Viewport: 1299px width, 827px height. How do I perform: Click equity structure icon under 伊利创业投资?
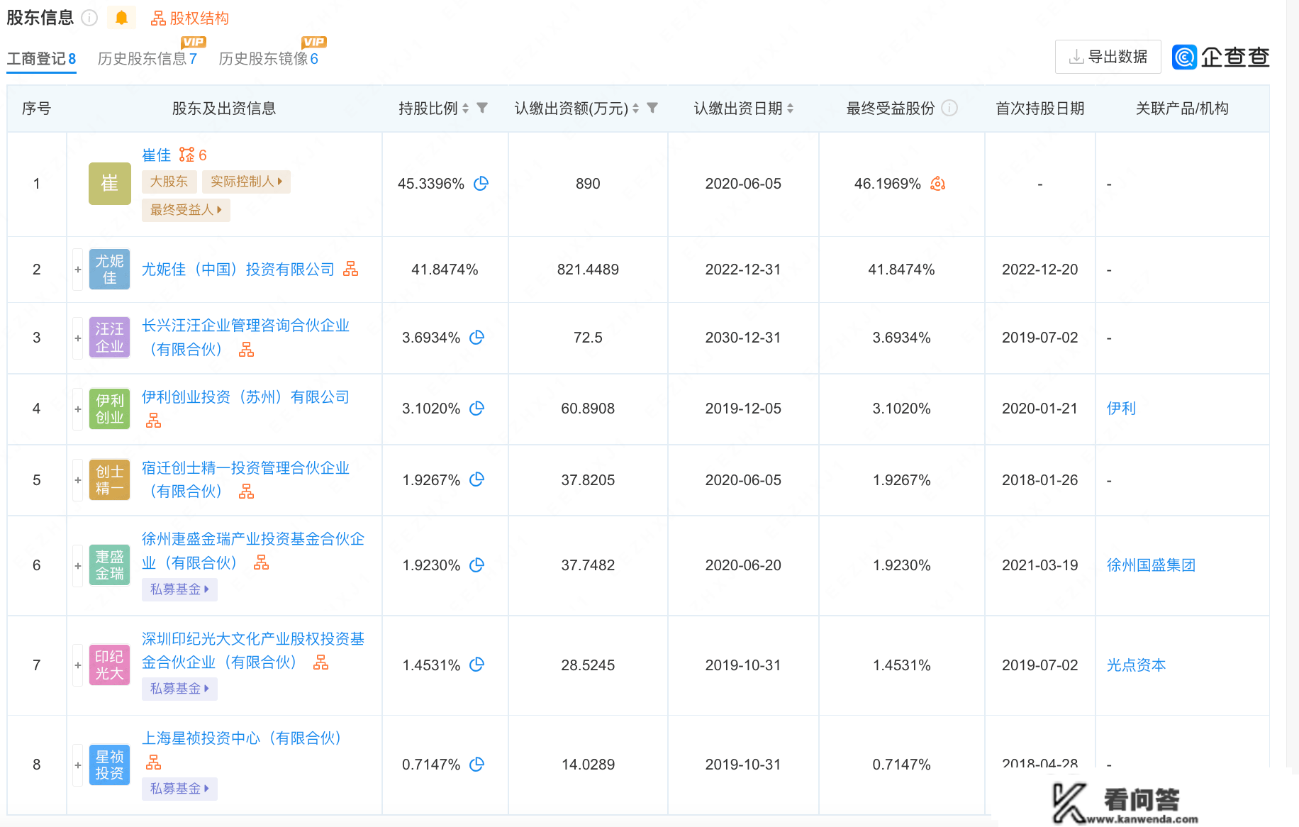pyautogui.click(x=153, y=421)
